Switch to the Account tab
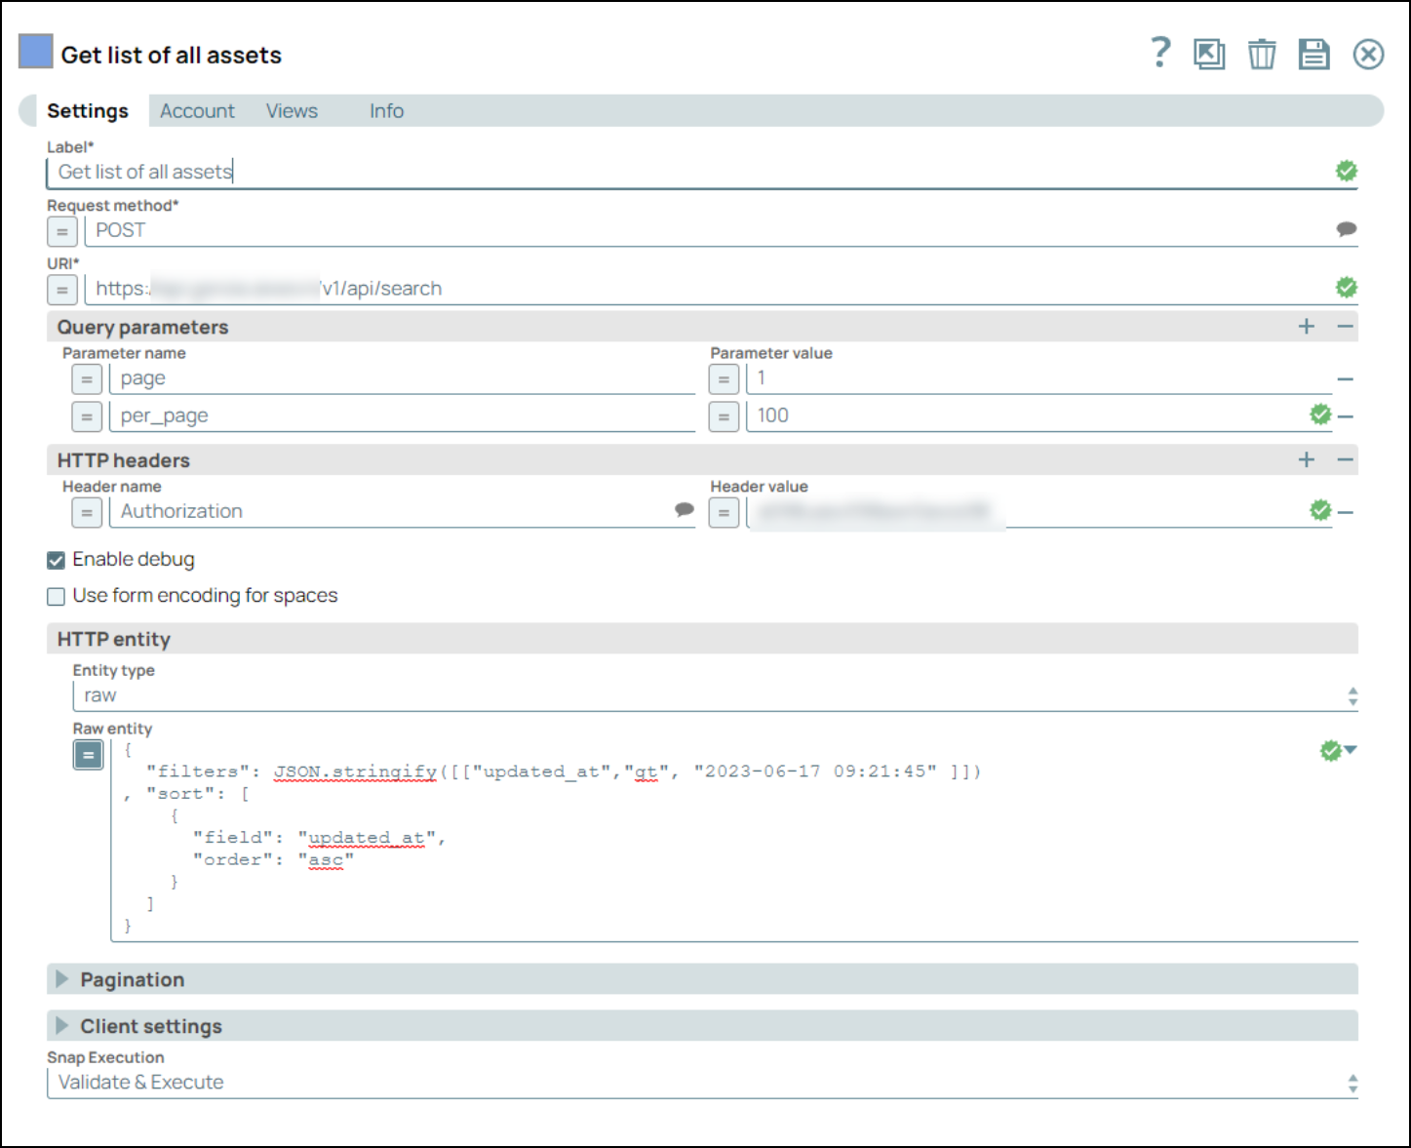This screenshot has width=1411, height=1148. [197, 111]
